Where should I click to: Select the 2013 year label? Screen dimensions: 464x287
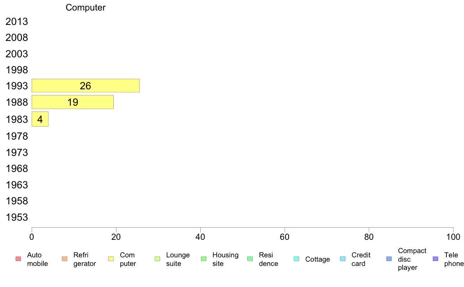click(16, 21)
